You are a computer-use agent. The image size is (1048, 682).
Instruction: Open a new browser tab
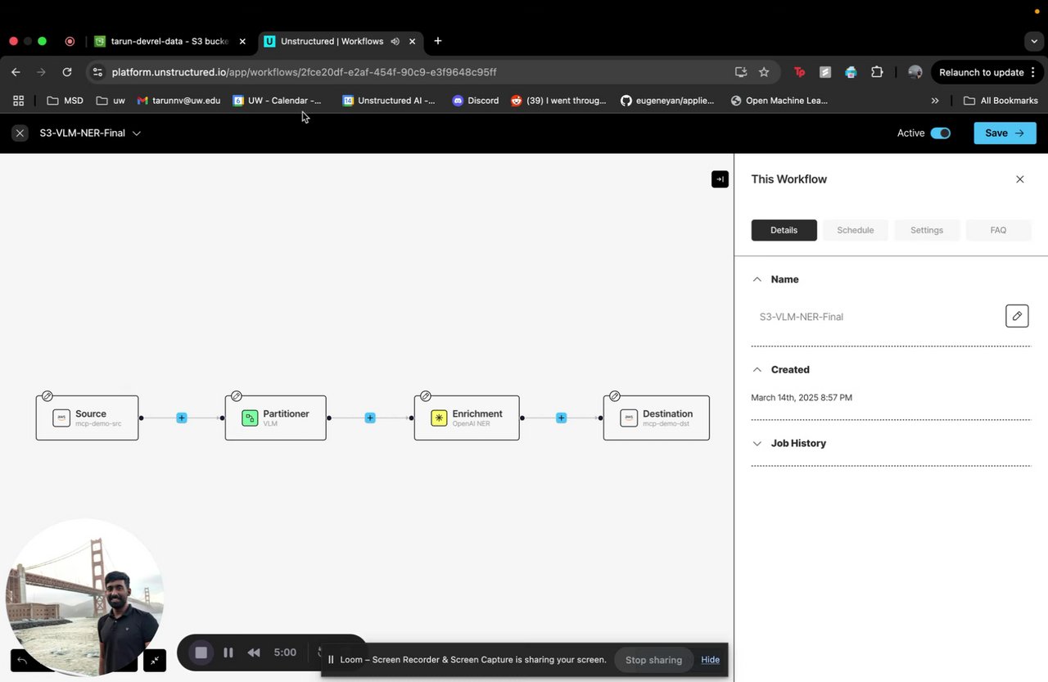pyautogui.click(x=438, y=41)
